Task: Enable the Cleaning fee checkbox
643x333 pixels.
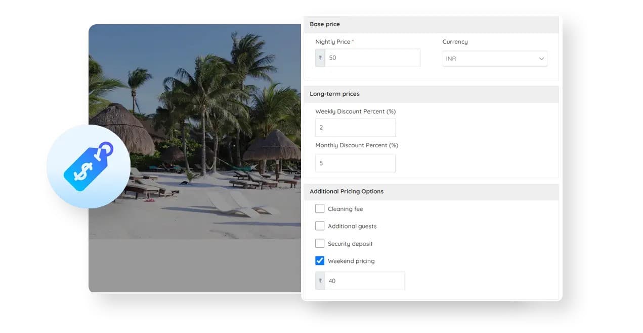Action: tap(319, 208)
